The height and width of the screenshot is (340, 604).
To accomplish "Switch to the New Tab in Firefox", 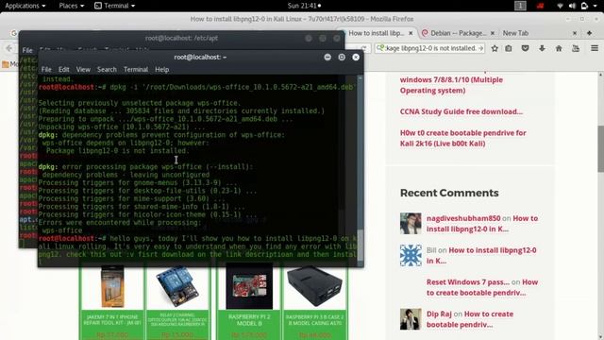I will [515, 33].
